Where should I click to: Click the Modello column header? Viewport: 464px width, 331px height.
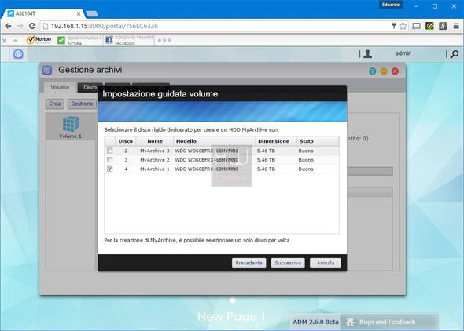(214, 141)
